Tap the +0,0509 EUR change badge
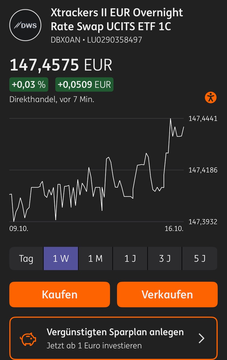This screenshot has width=227, height=360. tap(84, 85)
